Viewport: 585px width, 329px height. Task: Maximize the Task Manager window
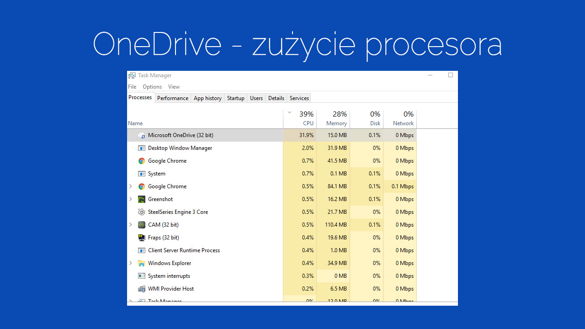tap(451, 75)
